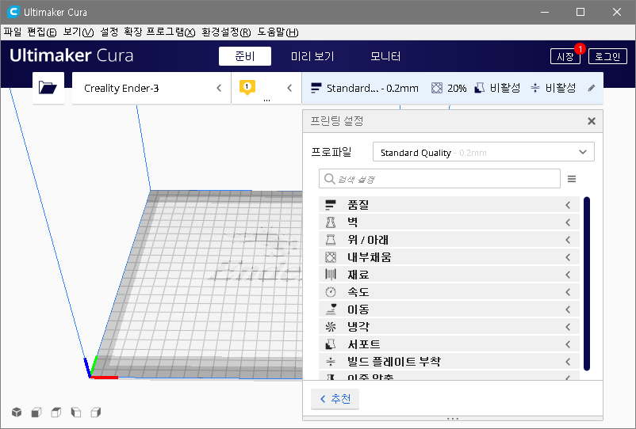
Task: Switch to the 미리 보기 stage tab
Action: click(x=312, y=56)
